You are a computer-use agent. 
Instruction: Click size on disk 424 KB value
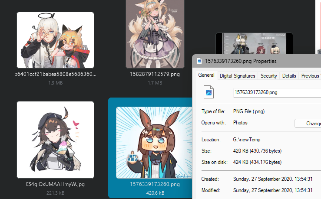pyautogui.click(x=257, y=162)
